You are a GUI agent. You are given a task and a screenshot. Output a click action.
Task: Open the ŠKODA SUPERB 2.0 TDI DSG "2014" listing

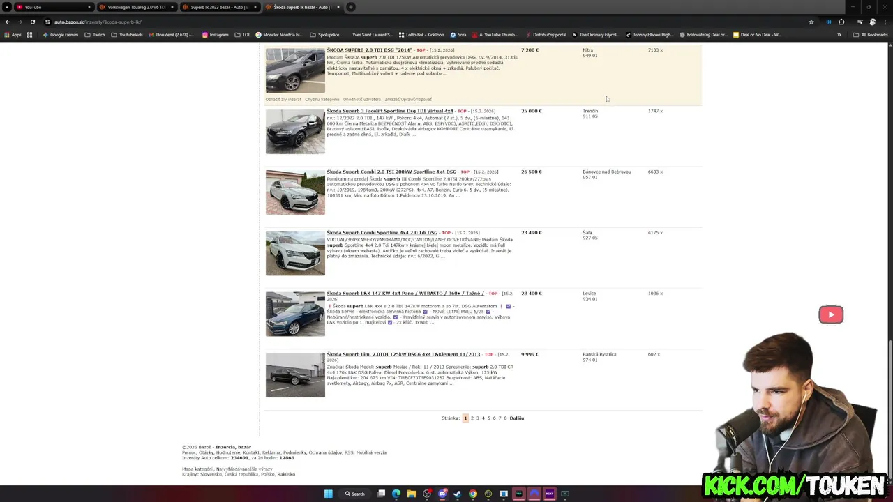pos(369,50)
